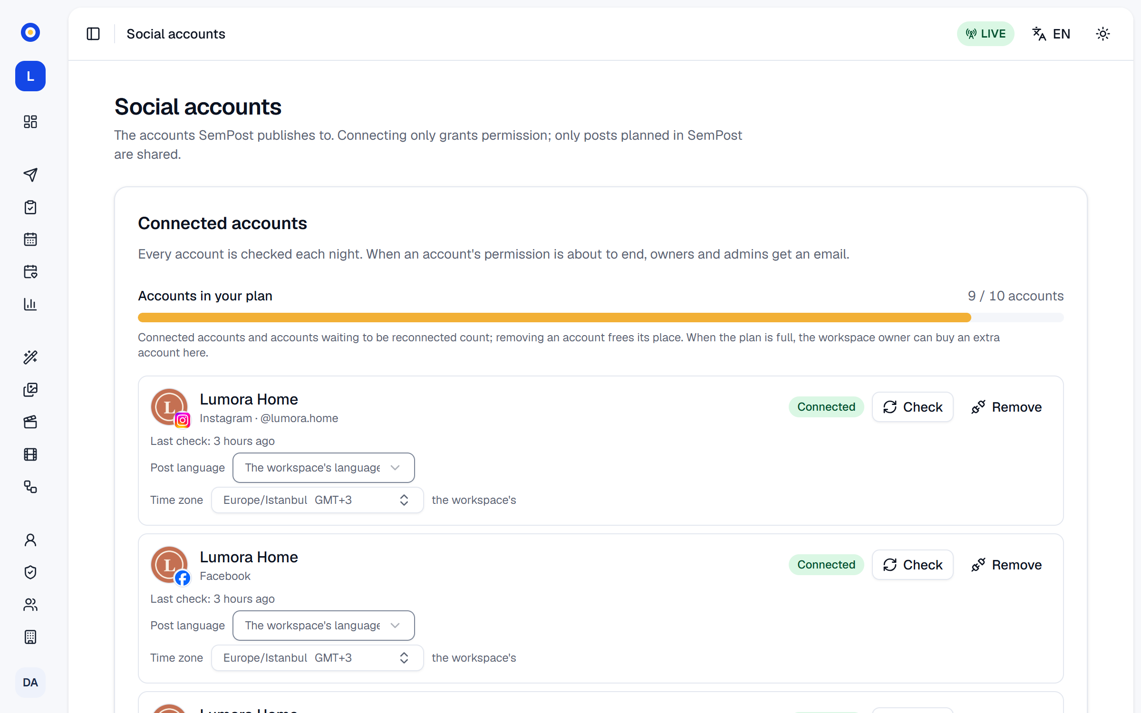The image size is (1141, 713).
Task: Open the EN language switcher
Action: pyautogui.click(x=1052, y=34)
